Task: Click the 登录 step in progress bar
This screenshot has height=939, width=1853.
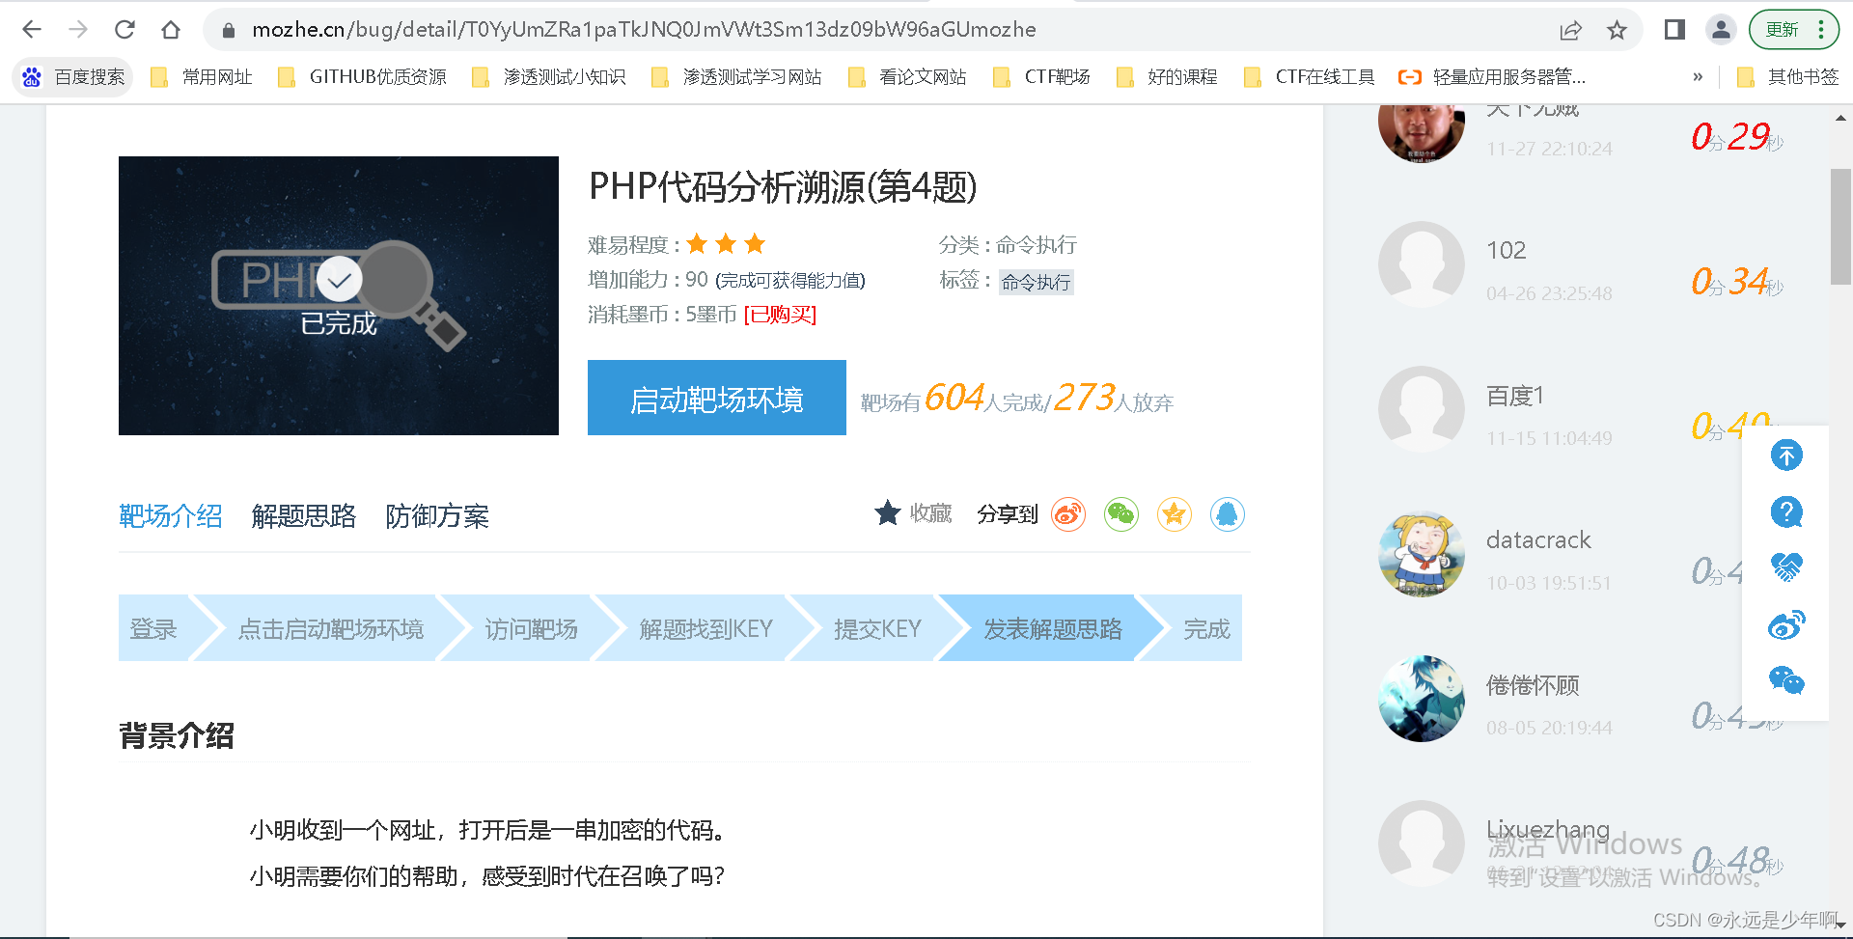Action: tap(153, 628)
